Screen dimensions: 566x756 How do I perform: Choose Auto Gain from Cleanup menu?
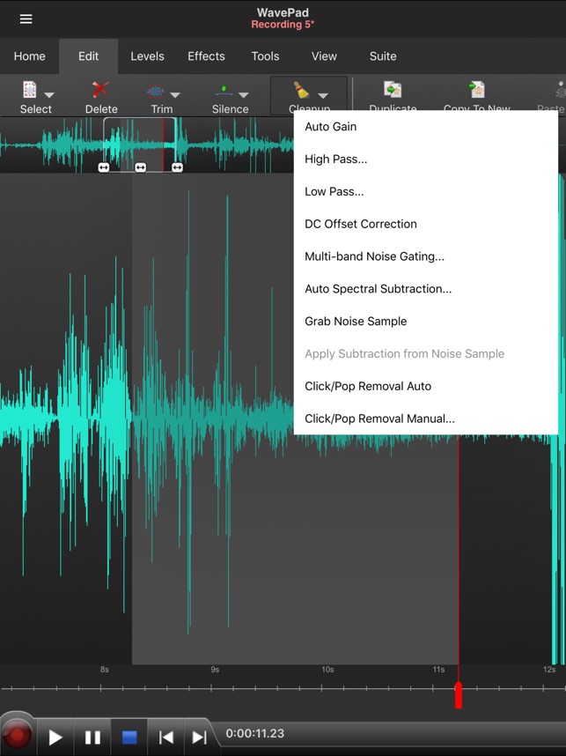pyautogui.click(x=426, y=127)
